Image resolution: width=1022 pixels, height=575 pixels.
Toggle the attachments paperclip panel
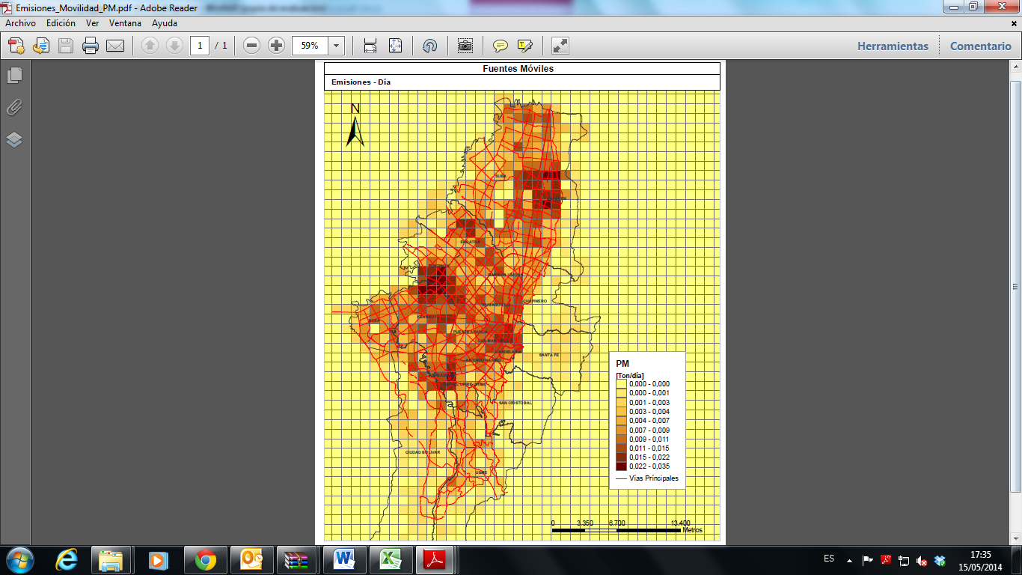14,107
